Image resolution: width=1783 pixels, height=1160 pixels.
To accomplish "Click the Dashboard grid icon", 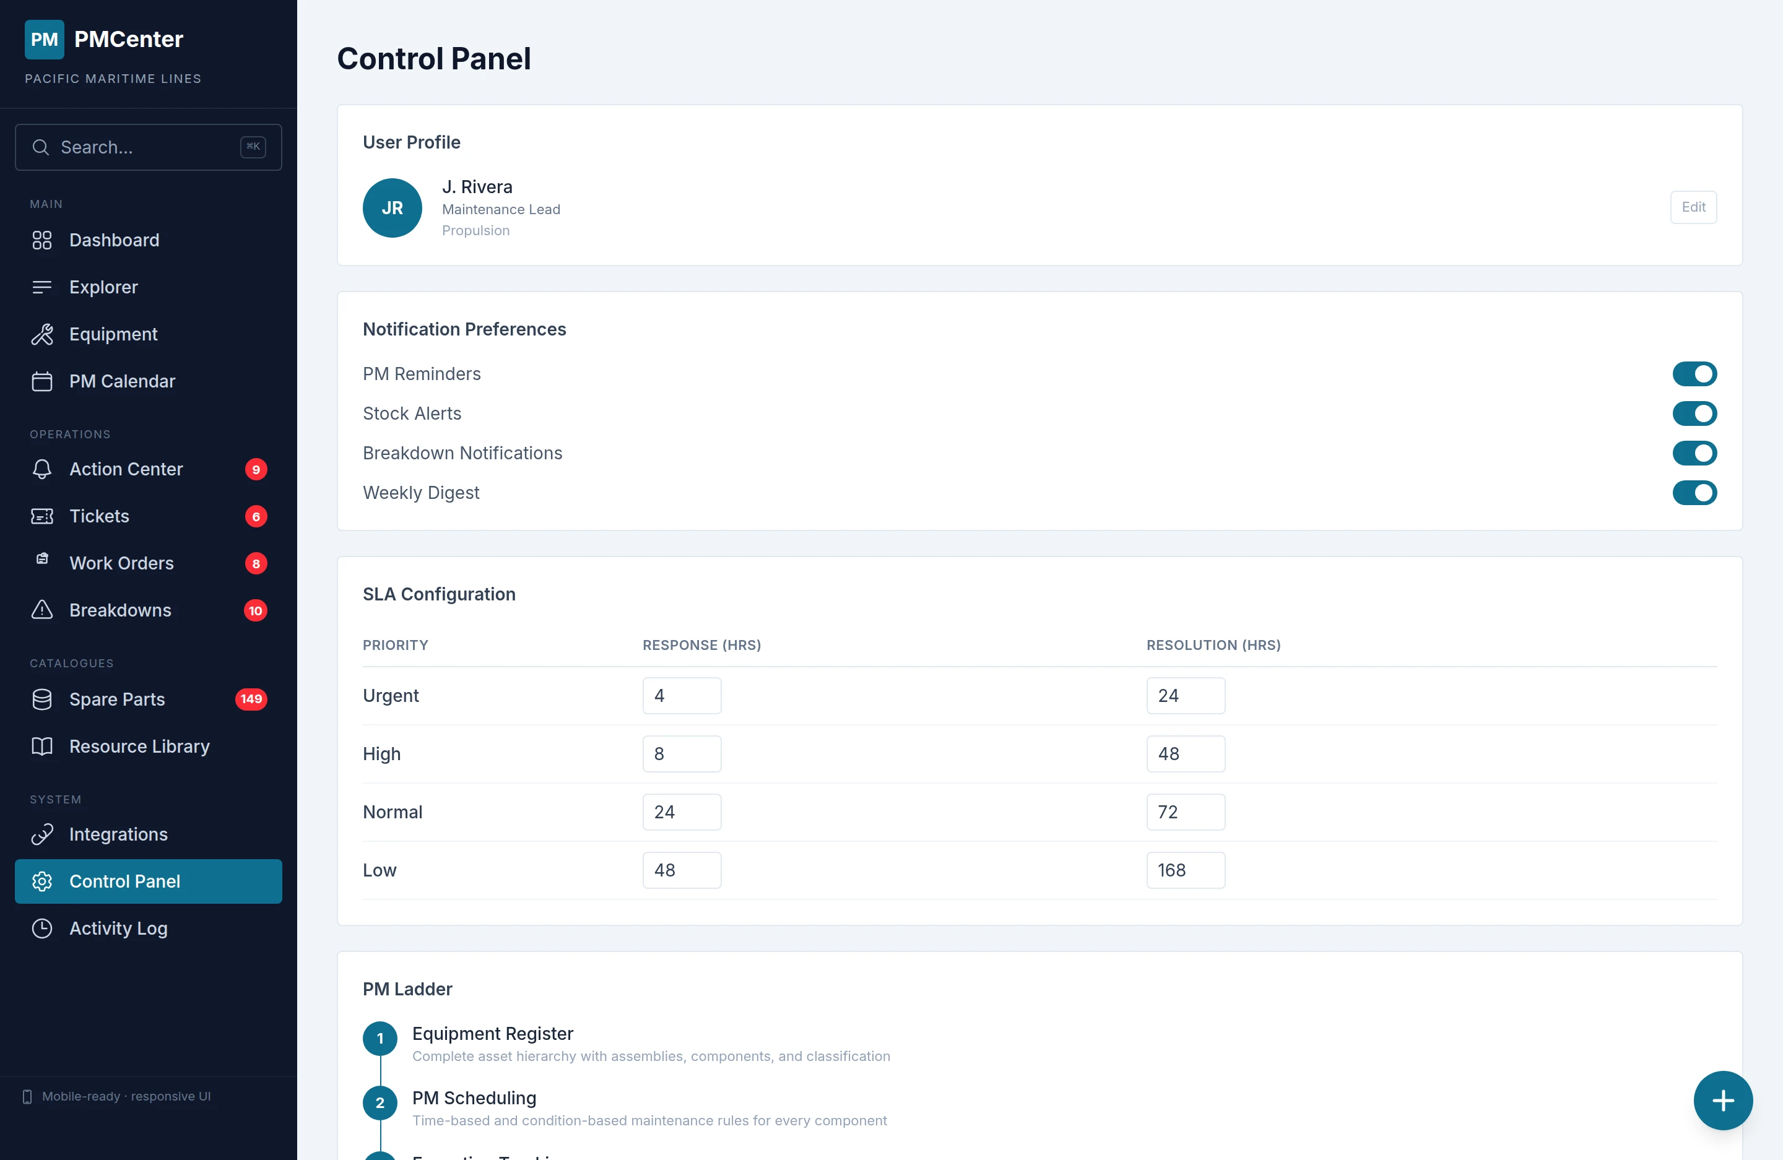I will coord(42,240).
